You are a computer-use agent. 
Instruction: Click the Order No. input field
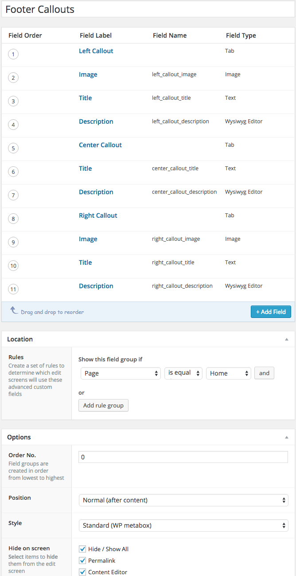pos(183,457)
